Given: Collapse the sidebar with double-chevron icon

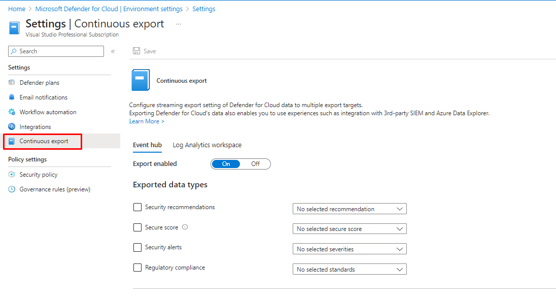Looking at the screenshot, I should point(113,51).
